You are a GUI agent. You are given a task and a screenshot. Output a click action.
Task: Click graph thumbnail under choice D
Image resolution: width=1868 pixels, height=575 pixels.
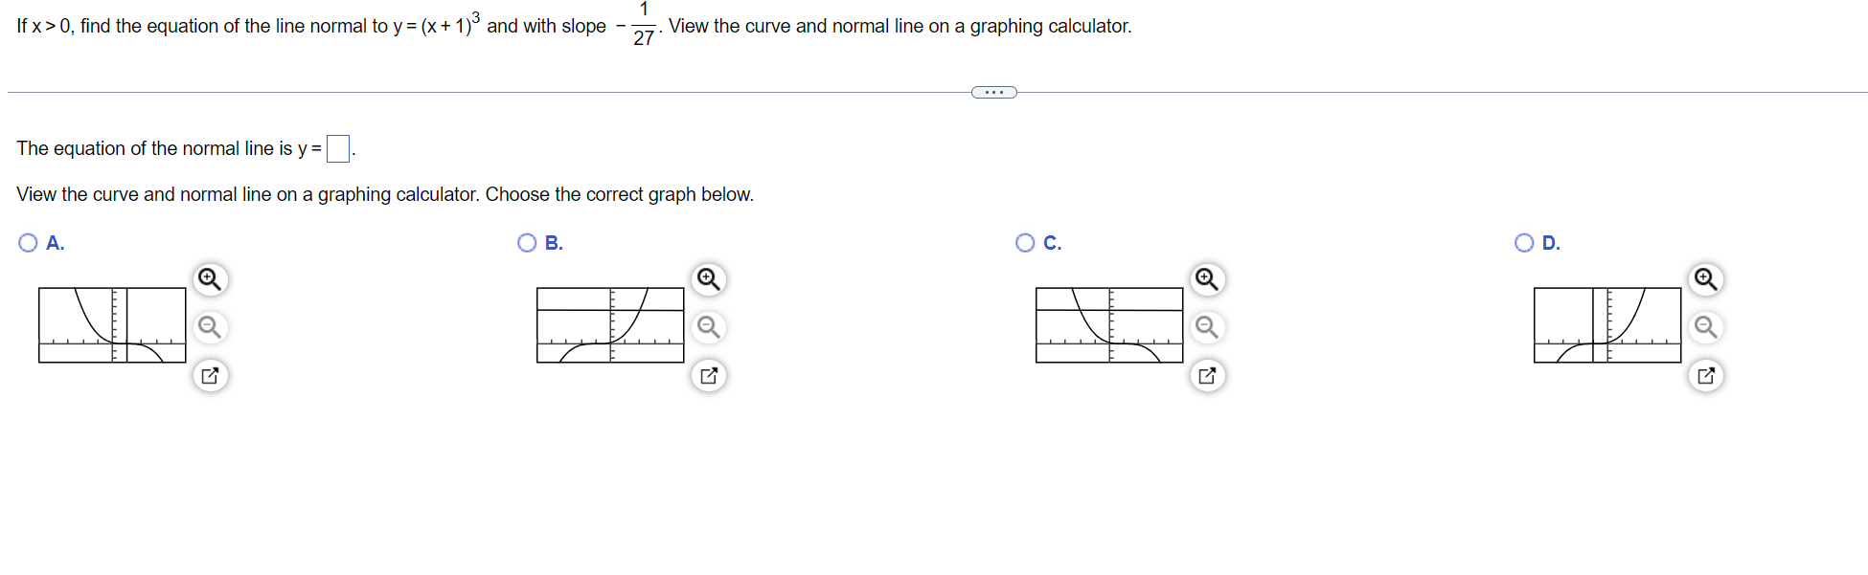pos(1607,323)
